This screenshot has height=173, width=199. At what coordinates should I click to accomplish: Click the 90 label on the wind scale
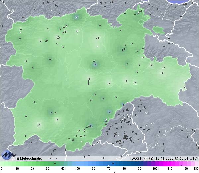pos(139,169)
